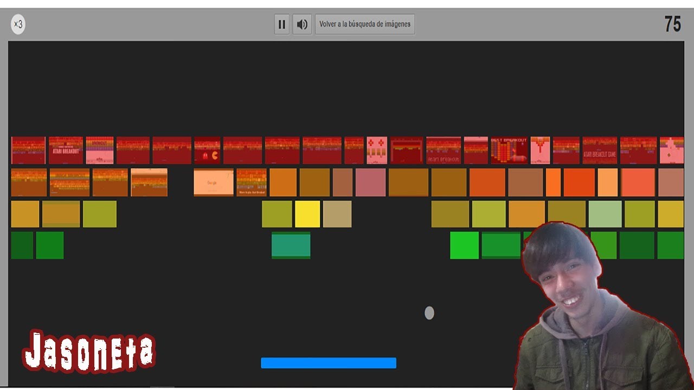Click the teal brick in bottom row
The image size is (694, 390).
click(291, 245)
